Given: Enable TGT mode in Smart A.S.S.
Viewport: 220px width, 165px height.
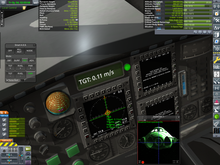Looking at the screenshot, I should (24, 60).
